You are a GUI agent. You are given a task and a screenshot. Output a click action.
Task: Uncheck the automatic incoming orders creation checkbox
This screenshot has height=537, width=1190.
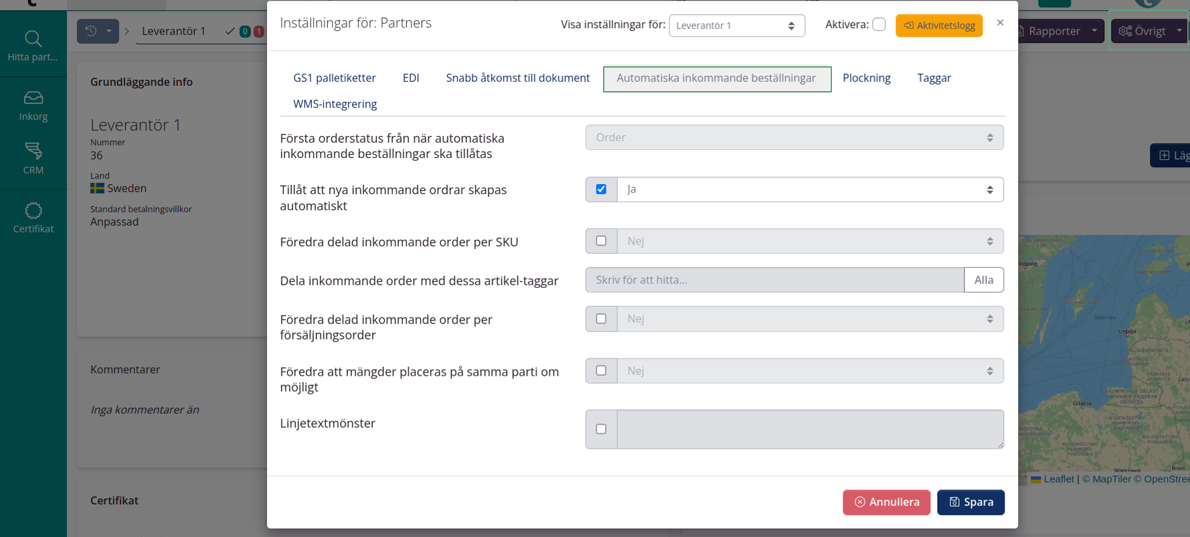point(601,189)
